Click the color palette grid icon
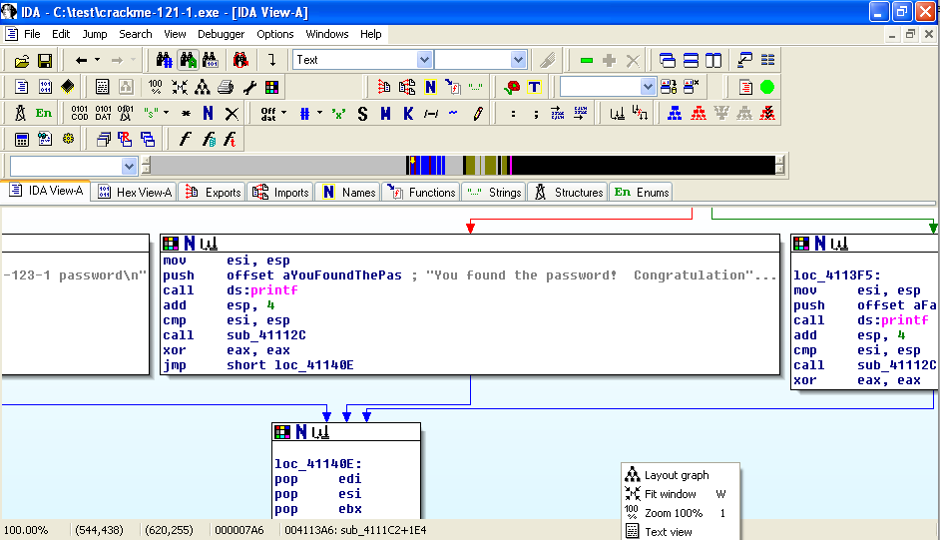940x540 pixels. click(x=272, y=87)
